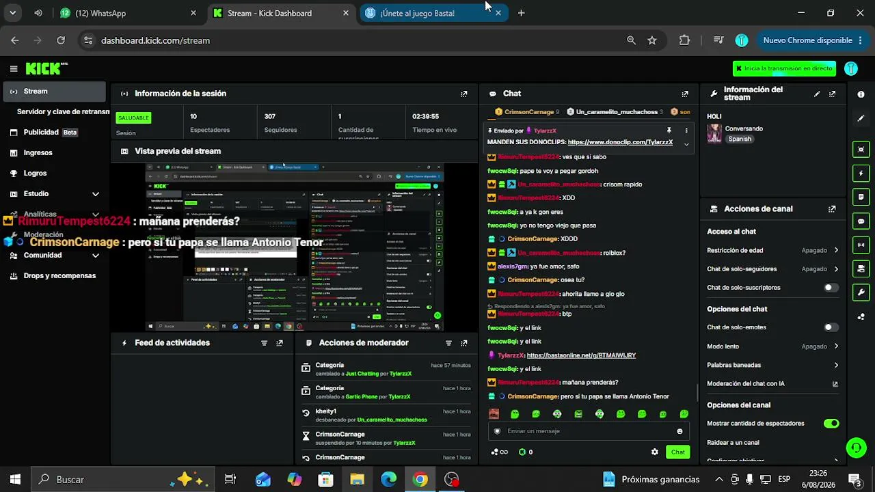Open Restricción de edad options
Image resolution: width=875 pixels, height=492 pixels.
pos(772,251)
